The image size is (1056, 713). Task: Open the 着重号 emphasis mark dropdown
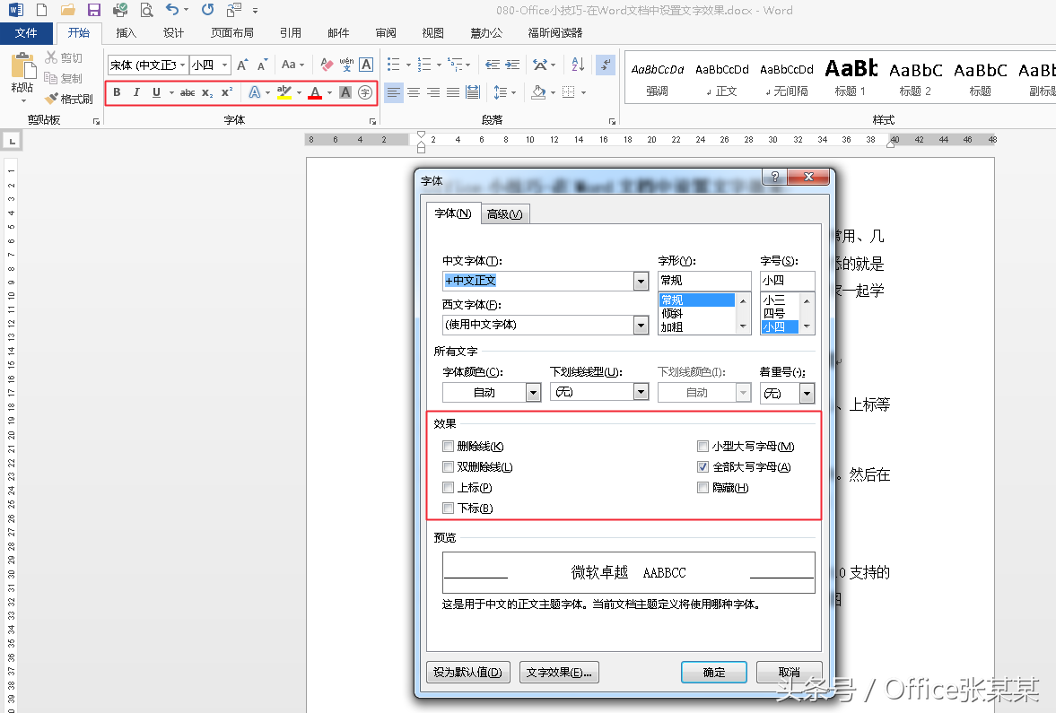pyautogui.click(x=807, y=393)
